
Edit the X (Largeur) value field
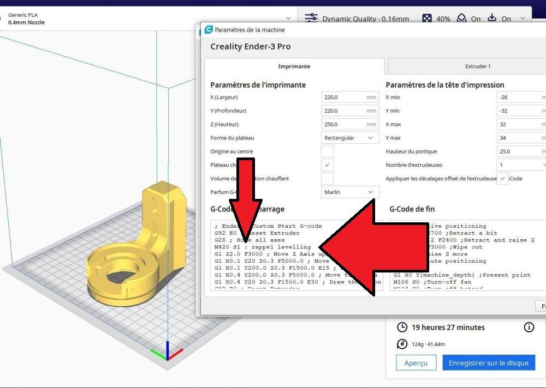tap(350, 97)
